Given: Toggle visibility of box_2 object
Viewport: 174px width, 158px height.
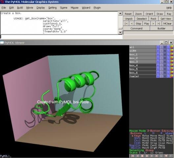Looking at the screenshot, I should 143,58.
